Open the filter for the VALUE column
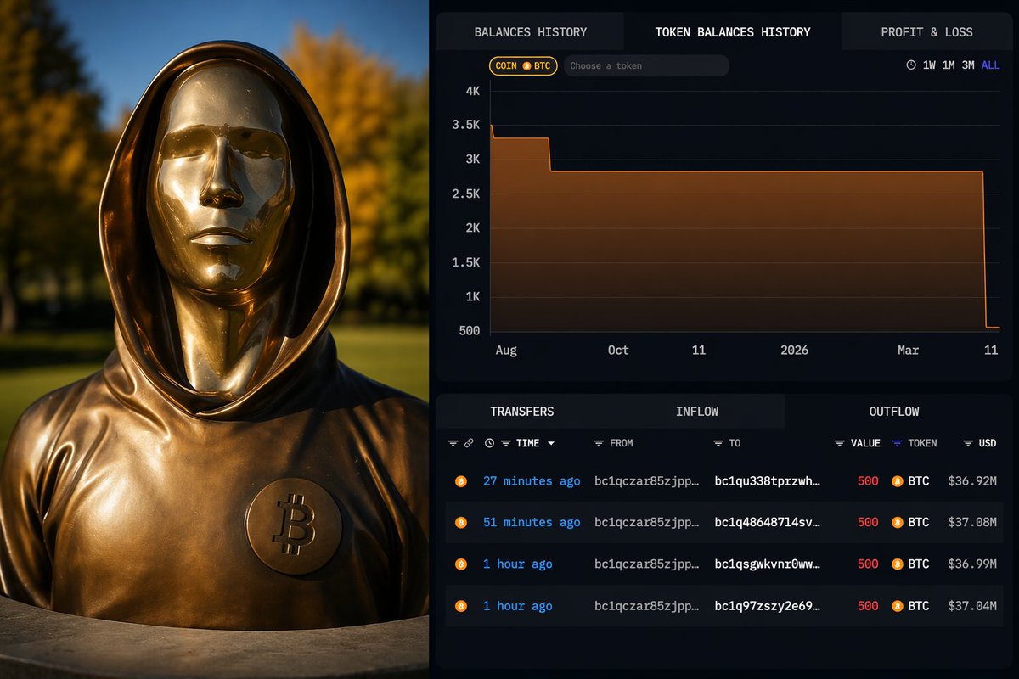 (x=840, y=443)
